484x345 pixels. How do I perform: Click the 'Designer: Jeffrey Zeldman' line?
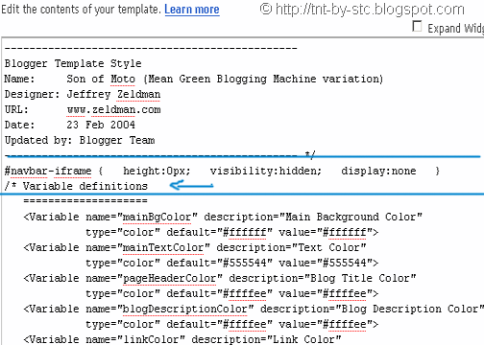(x=83, y=94)
